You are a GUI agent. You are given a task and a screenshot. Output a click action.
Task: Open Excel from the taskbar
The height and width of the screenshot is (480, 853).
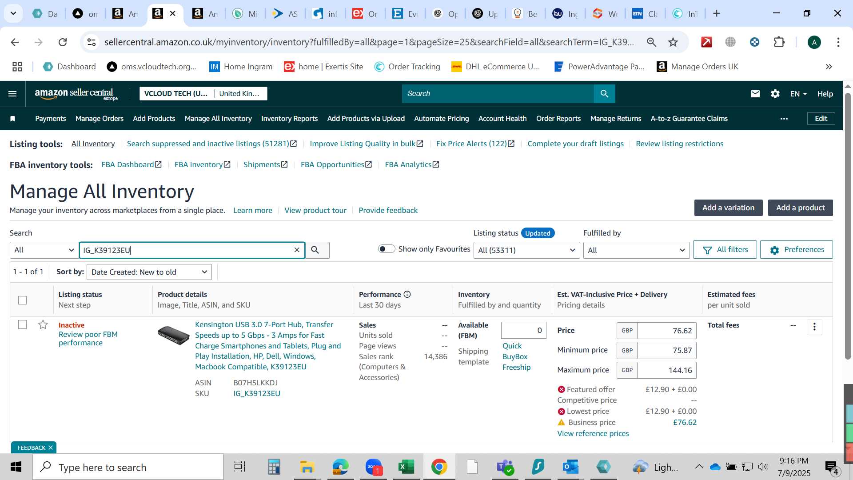pos(406,467)
